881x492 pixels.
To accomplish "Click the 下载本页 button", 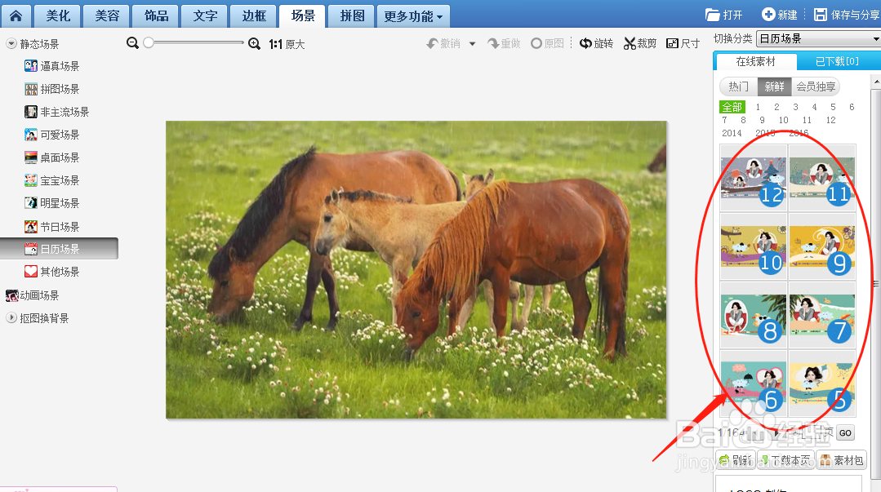I will (786, 460).
